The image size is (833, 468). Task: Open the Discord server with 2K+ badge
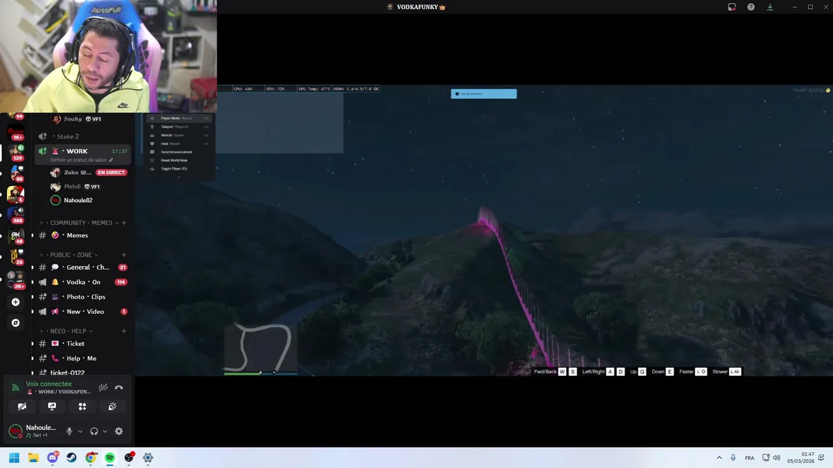click(16, 279)
